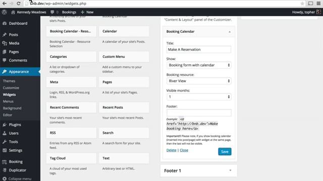The width and height of the screenshot is (323, 181).
Task: Click the empty Footer input field
Action: tap(199, 113)
